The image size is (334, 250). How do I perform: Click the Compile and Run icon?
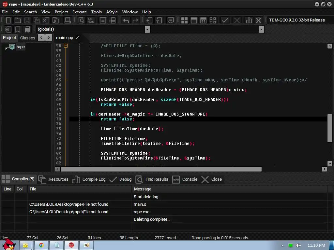coord(204,21)
